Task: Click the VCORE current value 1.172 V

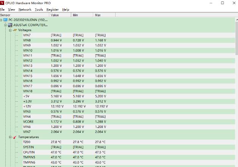Action: click(56, 122)
